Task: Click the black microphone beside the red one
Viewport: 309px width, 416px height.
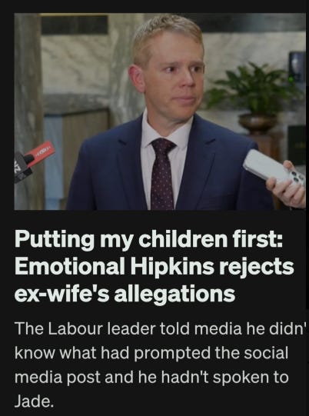Action: pyautogui.click(x=22, y=168)
